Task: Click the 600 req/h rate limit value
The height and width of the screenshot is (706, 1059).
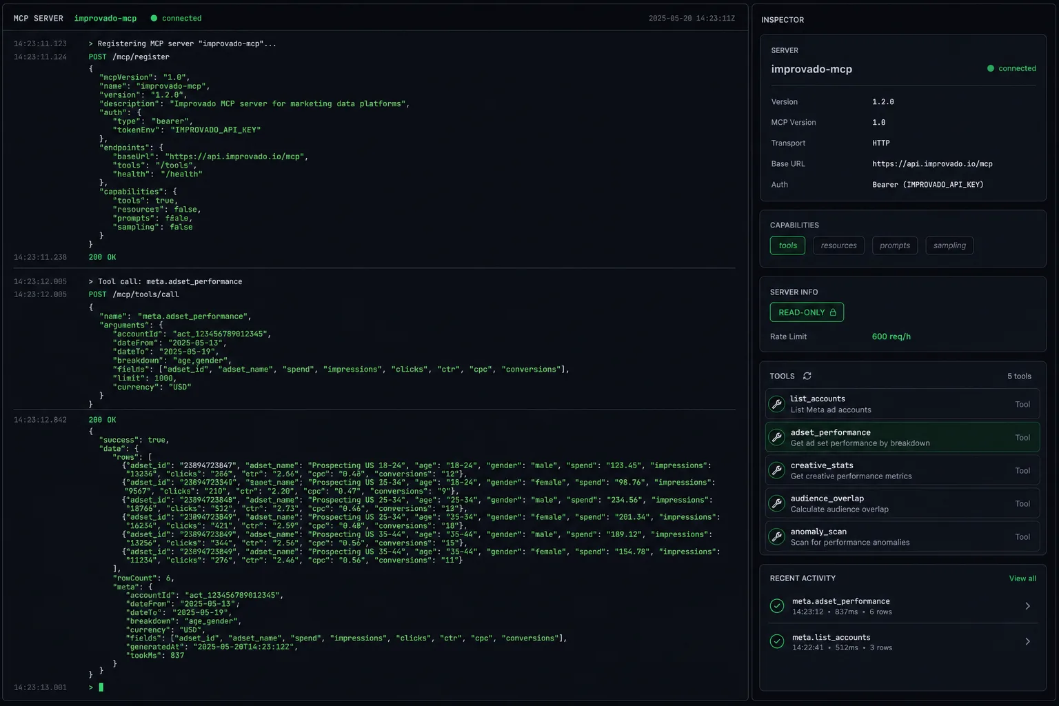Action: point(891,336)
